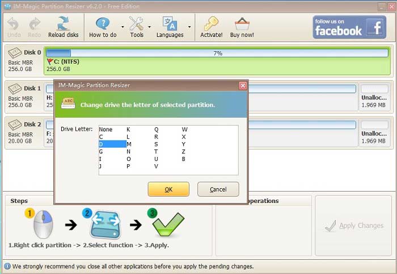The width and height of the screenshot is (397, 274).
Task: Choose letter M in the drive list
Action: (x=129, y=144)
